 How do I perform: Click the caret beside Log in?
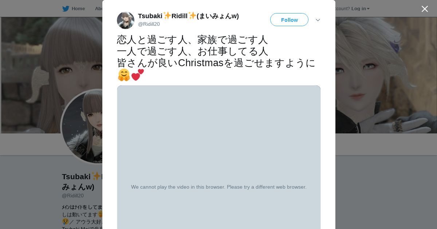coord(368,9)
